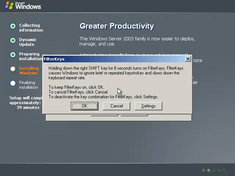Click the 'Holding down the right SHIFT key' paragraph
Viewport: 235px width, 176px height.
(x=116, y=73)
